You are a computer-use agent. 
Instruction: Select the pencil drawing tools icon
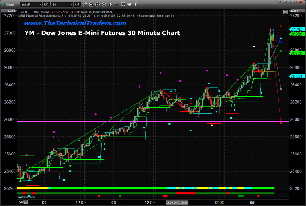tap(85, 4)
